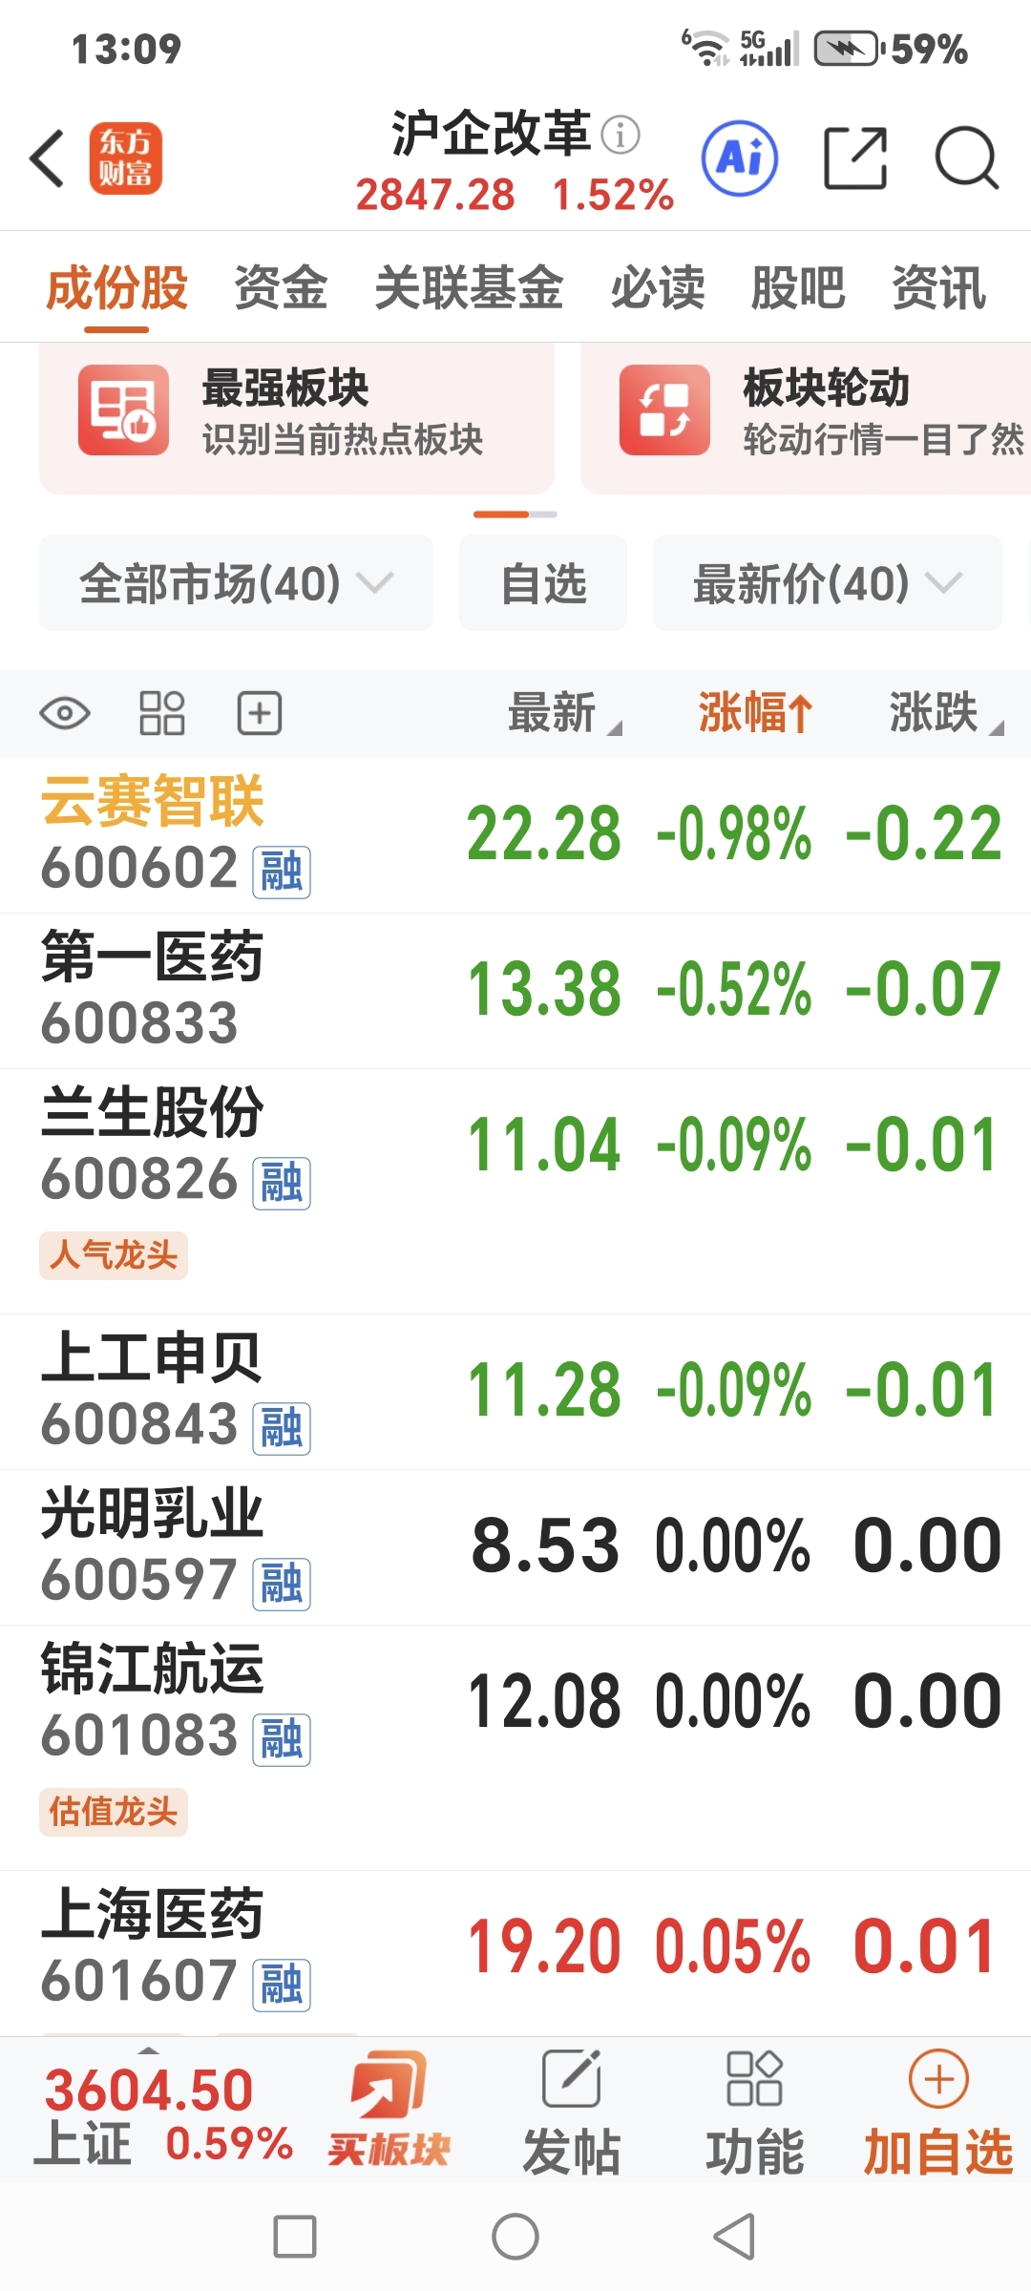The width and height of the screenshot is (1031, 2291).
Task: Tap the 自选 filter button
Action: coord(543,582)
